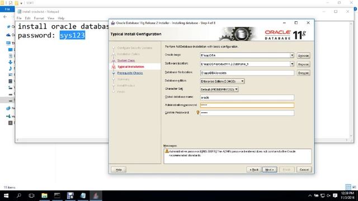The width and height of the screenshot is (358, 201).
Task: Click Browse for Software location
Action: pos(303,64)
